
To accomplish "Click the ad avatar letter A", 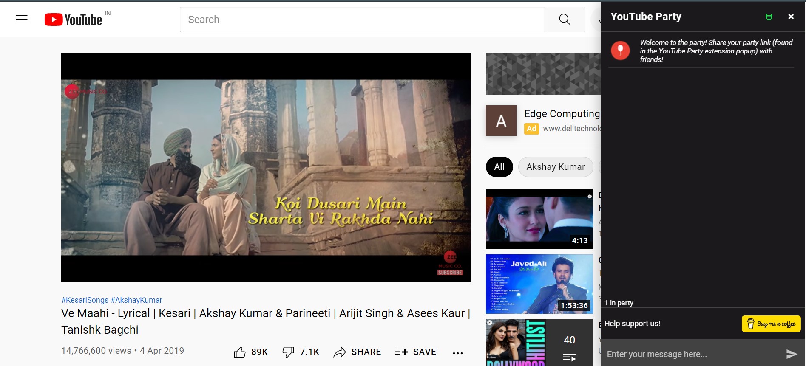I will (x=501, y=121).
